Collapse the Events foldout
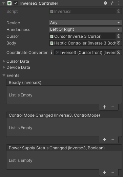 tap(4, 76)
